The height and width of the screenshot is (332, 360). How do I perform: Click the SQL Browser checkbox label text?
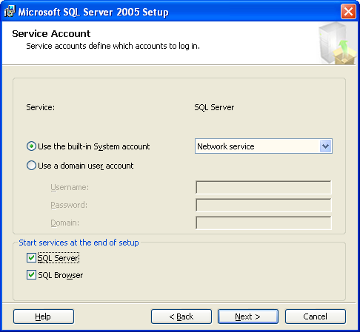(61, 275)
